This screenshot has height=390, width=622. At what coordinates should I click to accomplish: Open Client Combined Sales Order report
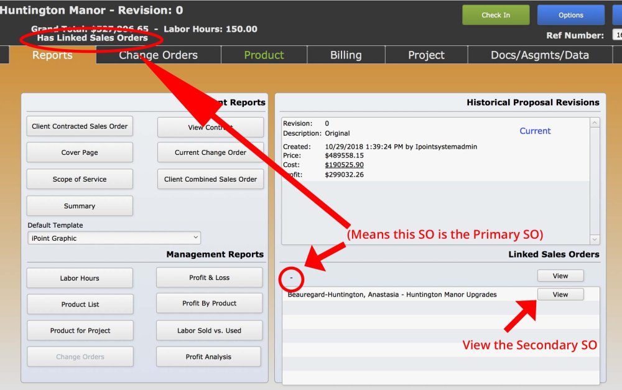tap(210, 179)
